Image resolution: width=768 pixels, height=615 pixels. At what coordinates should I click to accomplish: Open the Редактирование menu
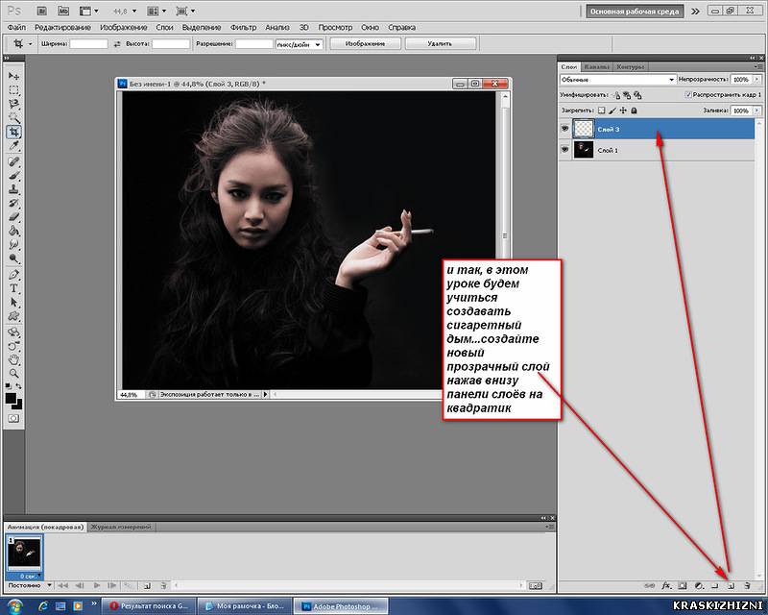click(62, 28)
